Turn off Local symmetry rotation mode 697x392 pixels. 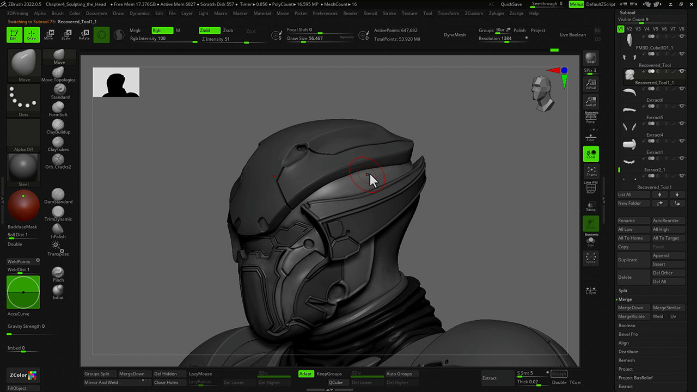(x=591, y=154)
